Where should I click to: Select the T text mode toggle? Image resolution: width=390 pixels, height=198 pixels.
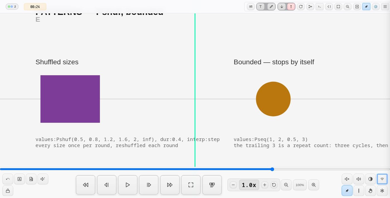[260, 7]
